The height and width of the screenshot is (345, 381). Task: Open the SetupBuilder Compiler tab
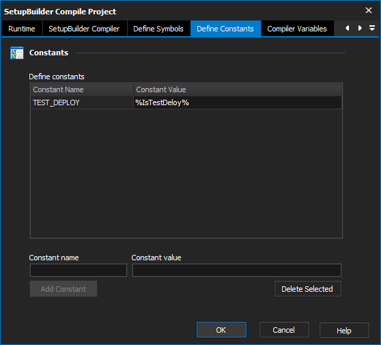pyautogui.click(x=84, y=29)
